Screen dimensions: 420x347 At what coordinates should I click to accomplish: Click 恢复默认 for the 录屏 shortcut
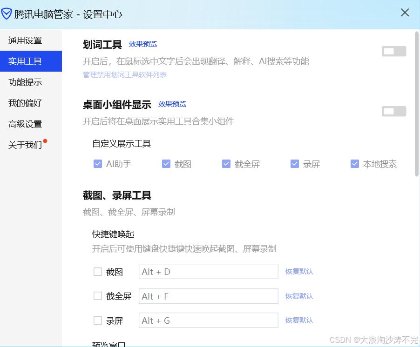click(299, 320)
